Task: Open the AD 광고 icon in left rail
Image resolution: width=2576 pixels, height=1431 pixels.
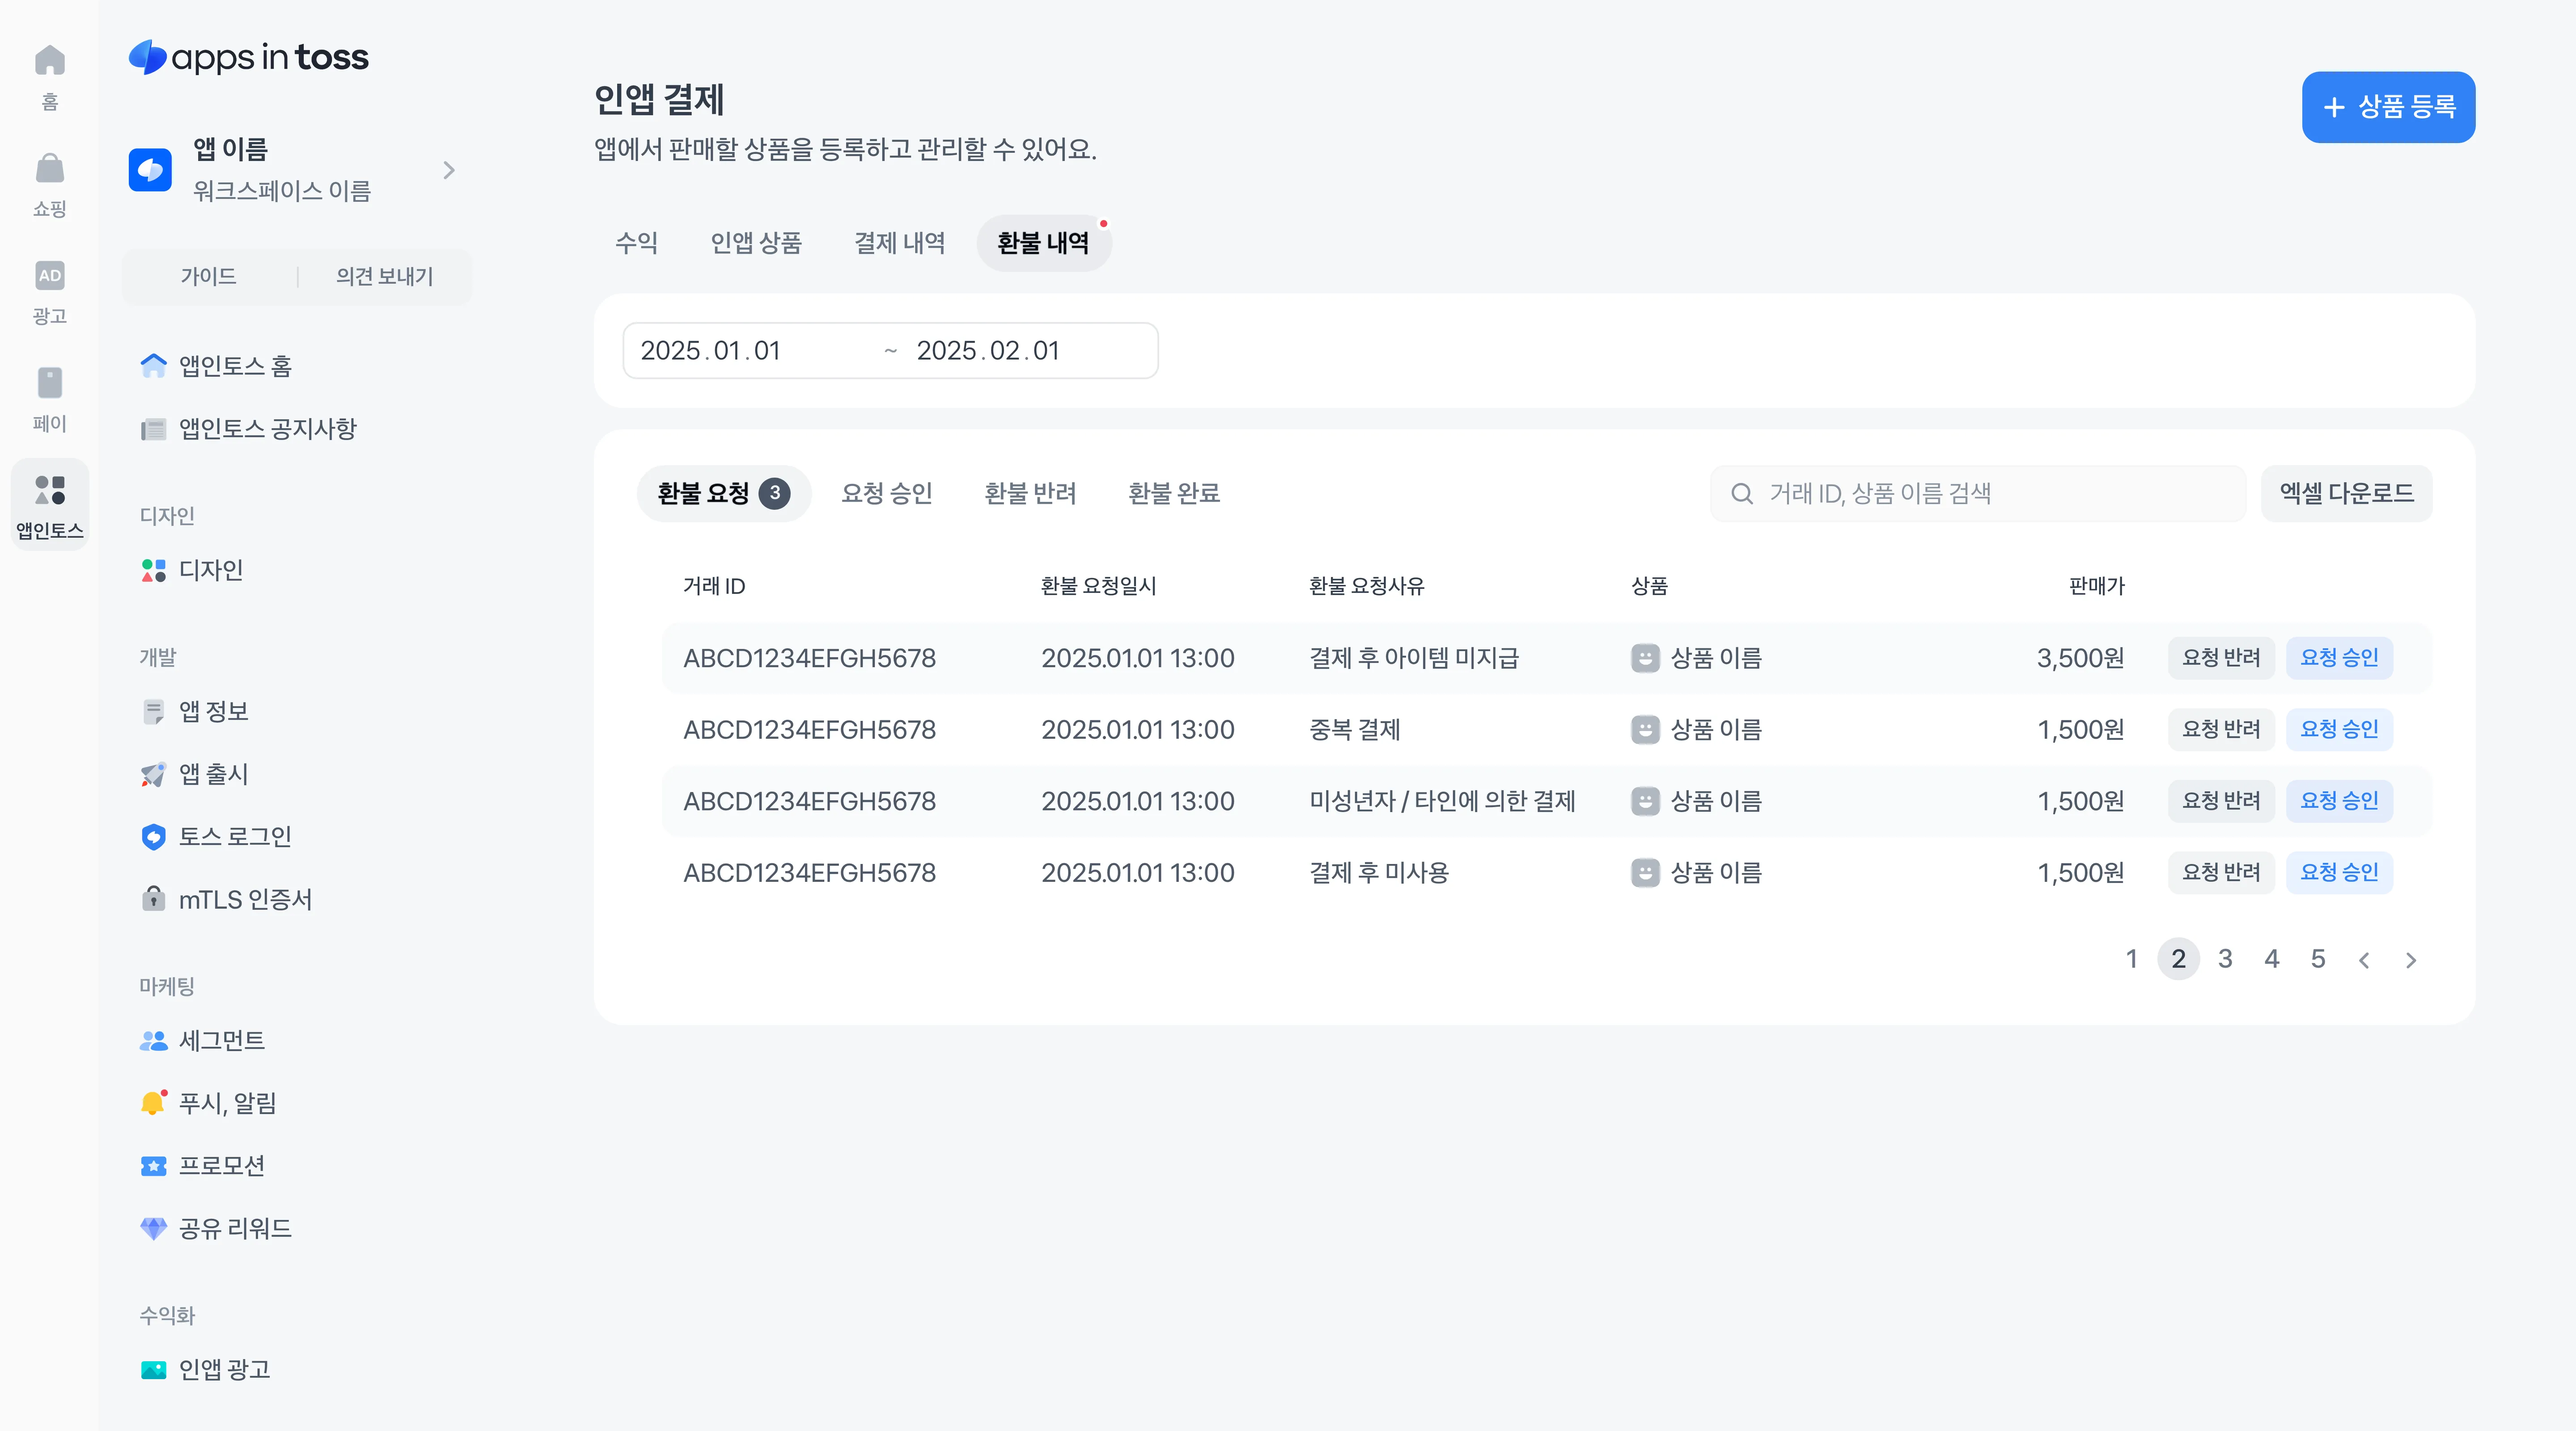Action: click(49, 276)
